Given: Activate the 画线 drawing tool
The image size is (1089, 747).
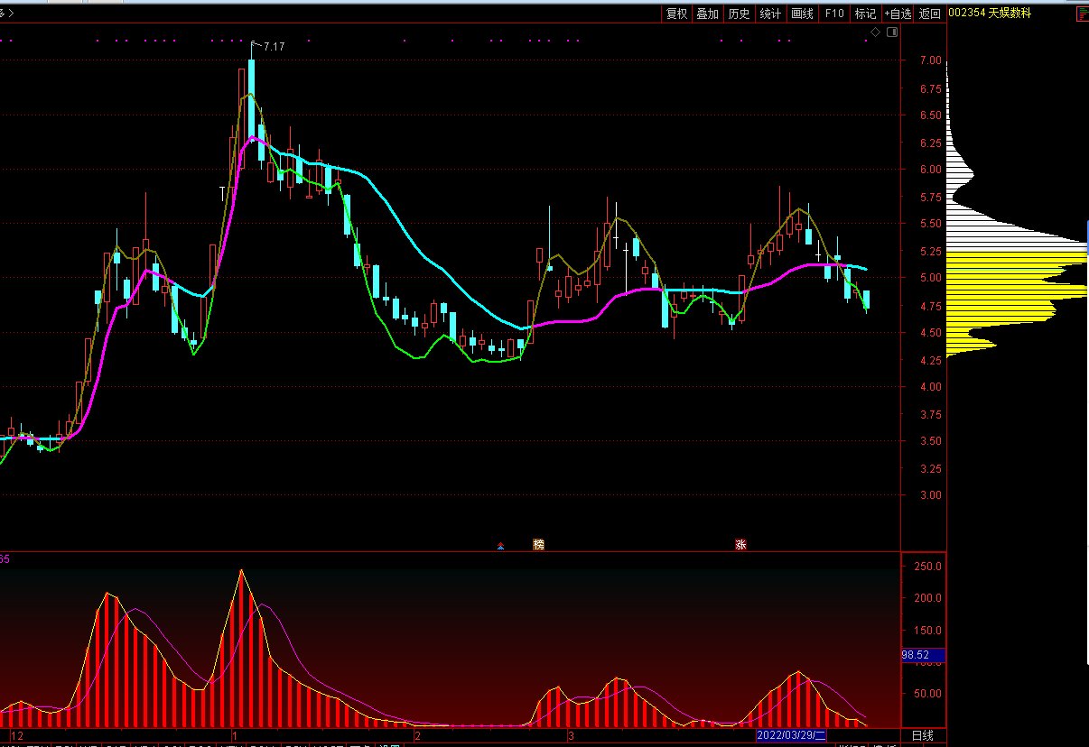Looking at the screenshot, I should pyautogui.click(x=802, y=14).
